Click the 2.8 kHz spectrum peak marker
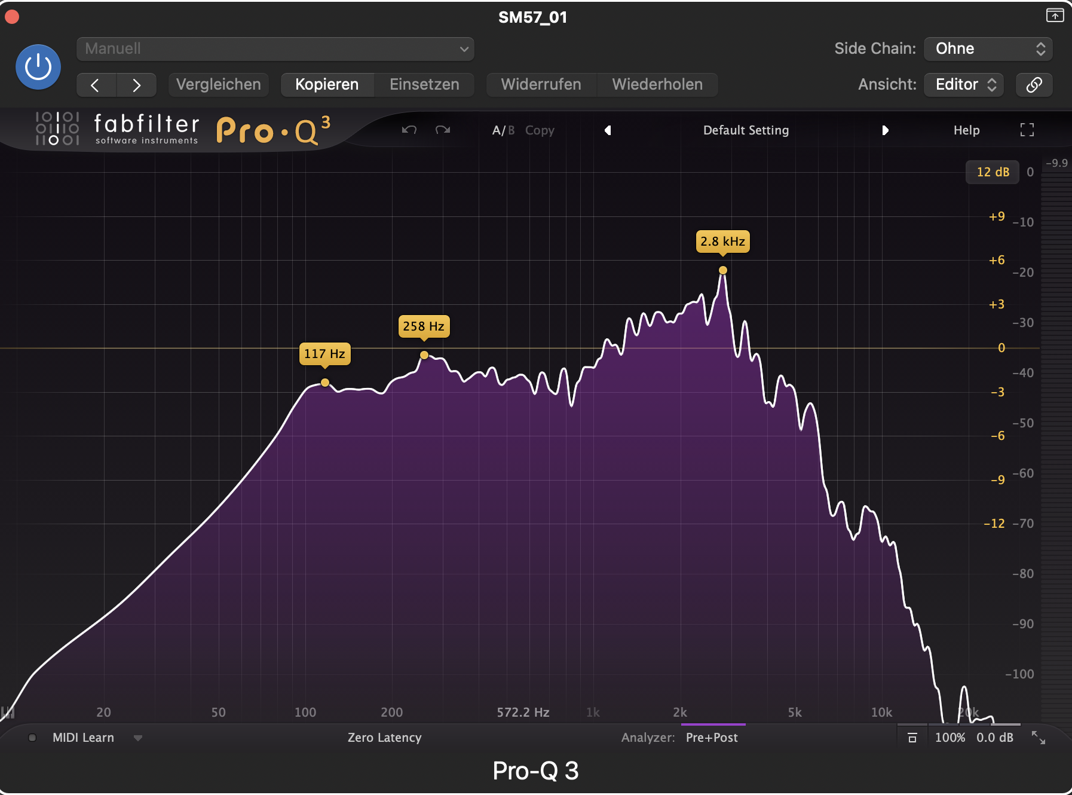This screenshot has height=795, width=1072. click(x=723, y=270)
